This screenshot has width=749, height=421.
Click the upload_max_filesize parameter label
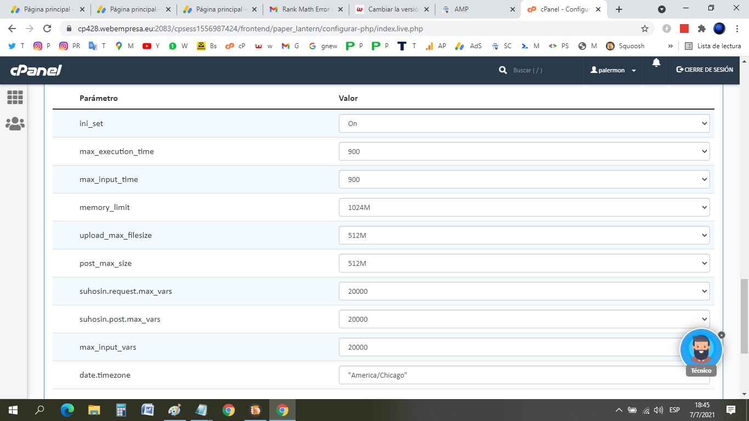116,235
